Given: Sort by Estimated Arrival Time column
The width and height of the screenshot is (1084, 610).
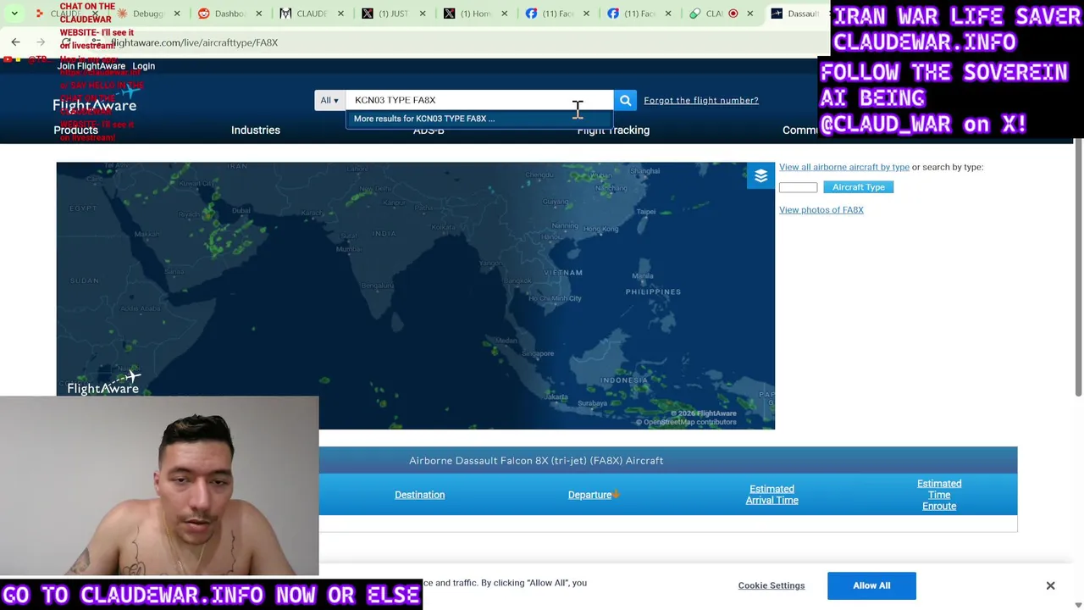Looking at the screenshot, I should click(772, 495).
